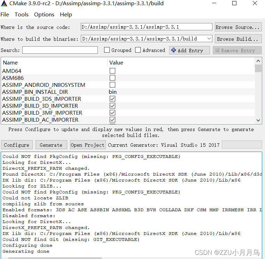The image size is (265, 259).
Task: Select the ASM686 entry name
Action: 13,78
